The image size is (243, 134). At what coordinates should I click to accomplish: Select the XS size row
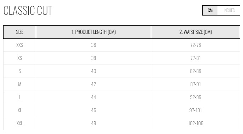pyautogui.click(x=121, y=58)
